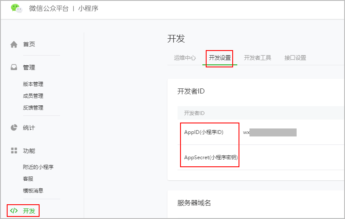Click the home icon beside 首页
The height and width of the screenshot is (219, 345).
14,44
